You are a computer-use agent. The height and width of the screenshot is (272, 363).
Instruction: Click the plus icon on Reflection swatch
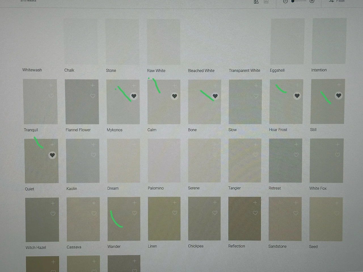(x=255, y=202)
